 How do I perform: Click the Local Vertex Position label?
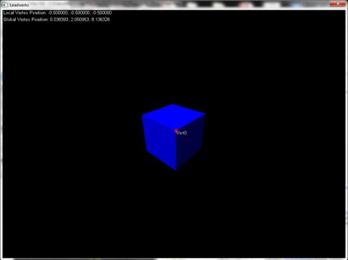[x=25, y=12]
